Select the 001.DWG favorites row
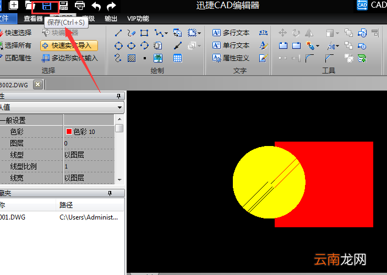Viewport: 387px width, 275px height. (x=62, y=217)
